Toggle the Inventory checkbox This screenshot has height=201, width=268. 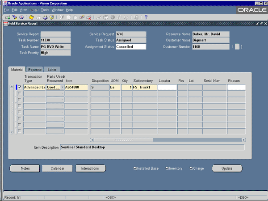click(167, 168)
